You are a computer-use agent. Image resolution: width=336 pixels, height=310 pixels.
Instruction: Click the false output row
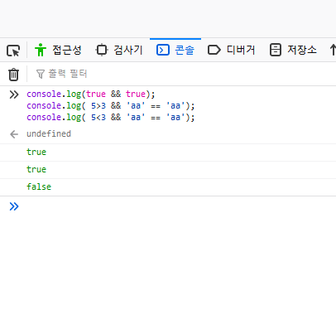(168, 187)
